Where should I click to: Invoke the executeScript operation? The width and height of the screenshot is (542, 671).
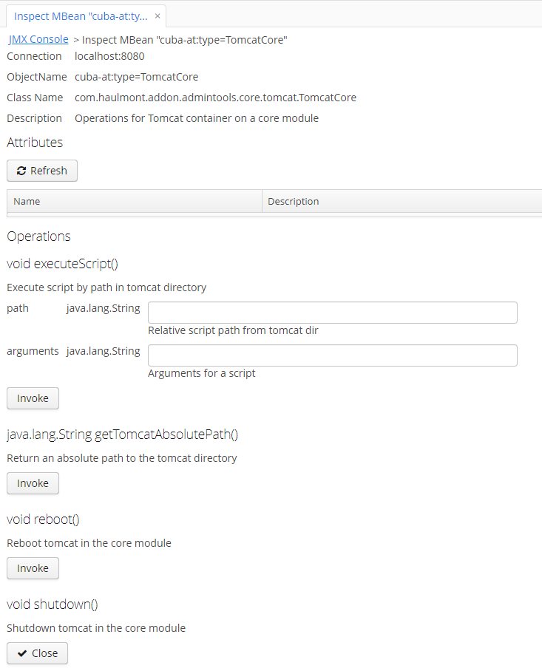click(33, 398)
